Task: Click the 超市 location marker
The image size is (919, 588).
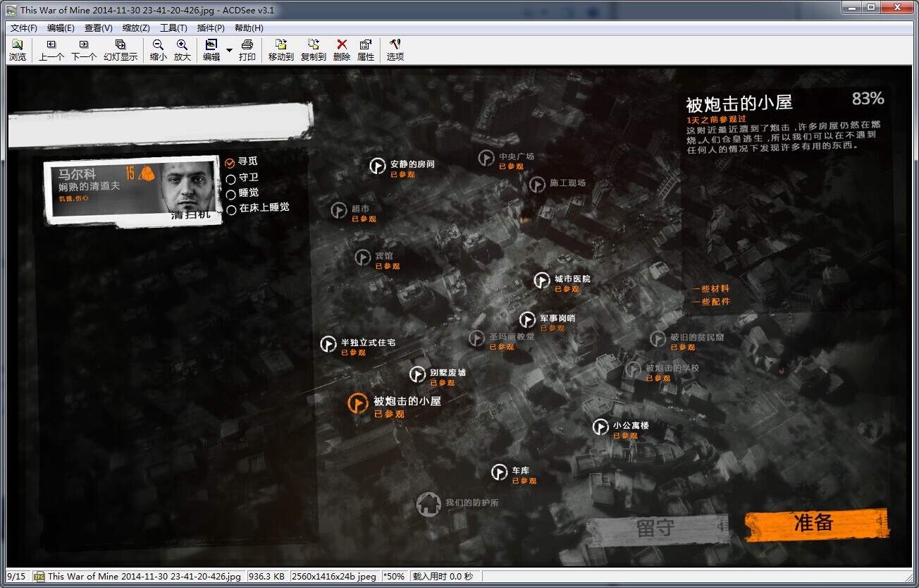Action: pos(339,210)
